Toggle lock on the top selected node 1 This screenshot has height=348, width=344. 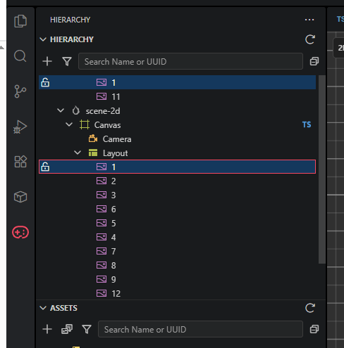click(x=45, y=82)
